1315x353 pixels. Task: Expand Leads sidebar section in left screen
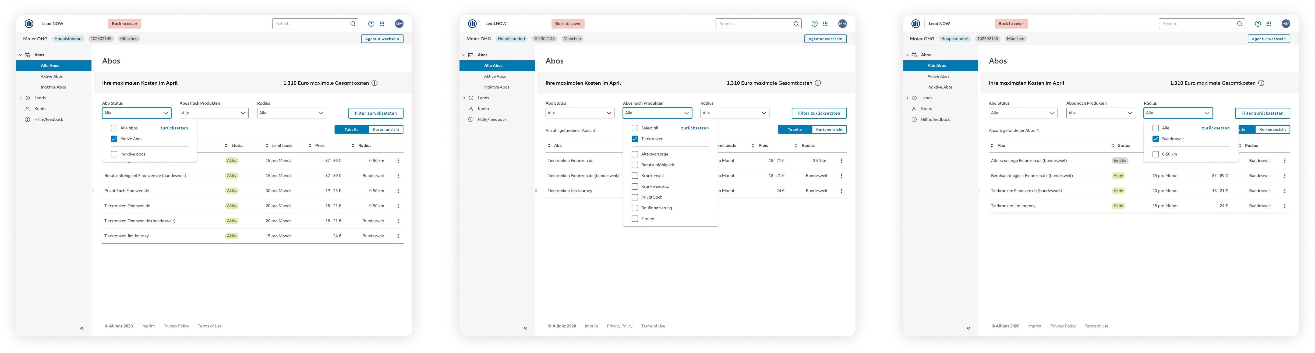click(21, 98)
